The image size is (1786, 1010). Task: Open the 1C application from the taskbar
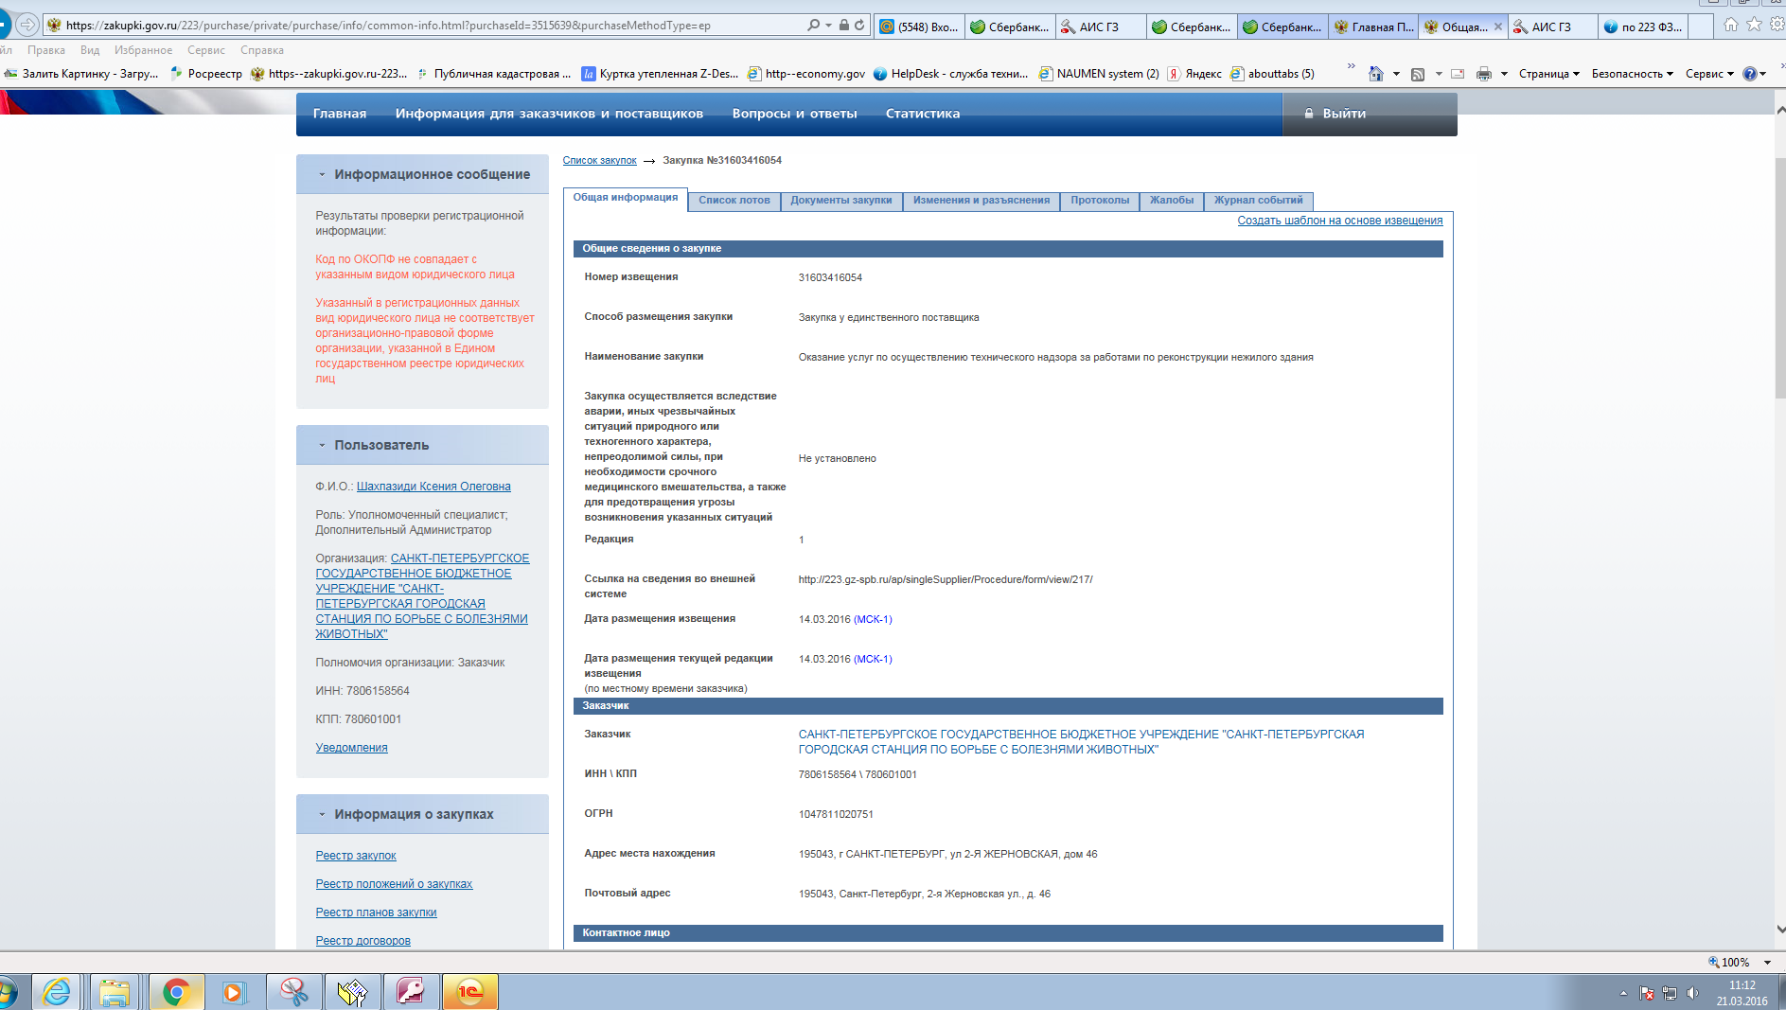coord(470,992)
